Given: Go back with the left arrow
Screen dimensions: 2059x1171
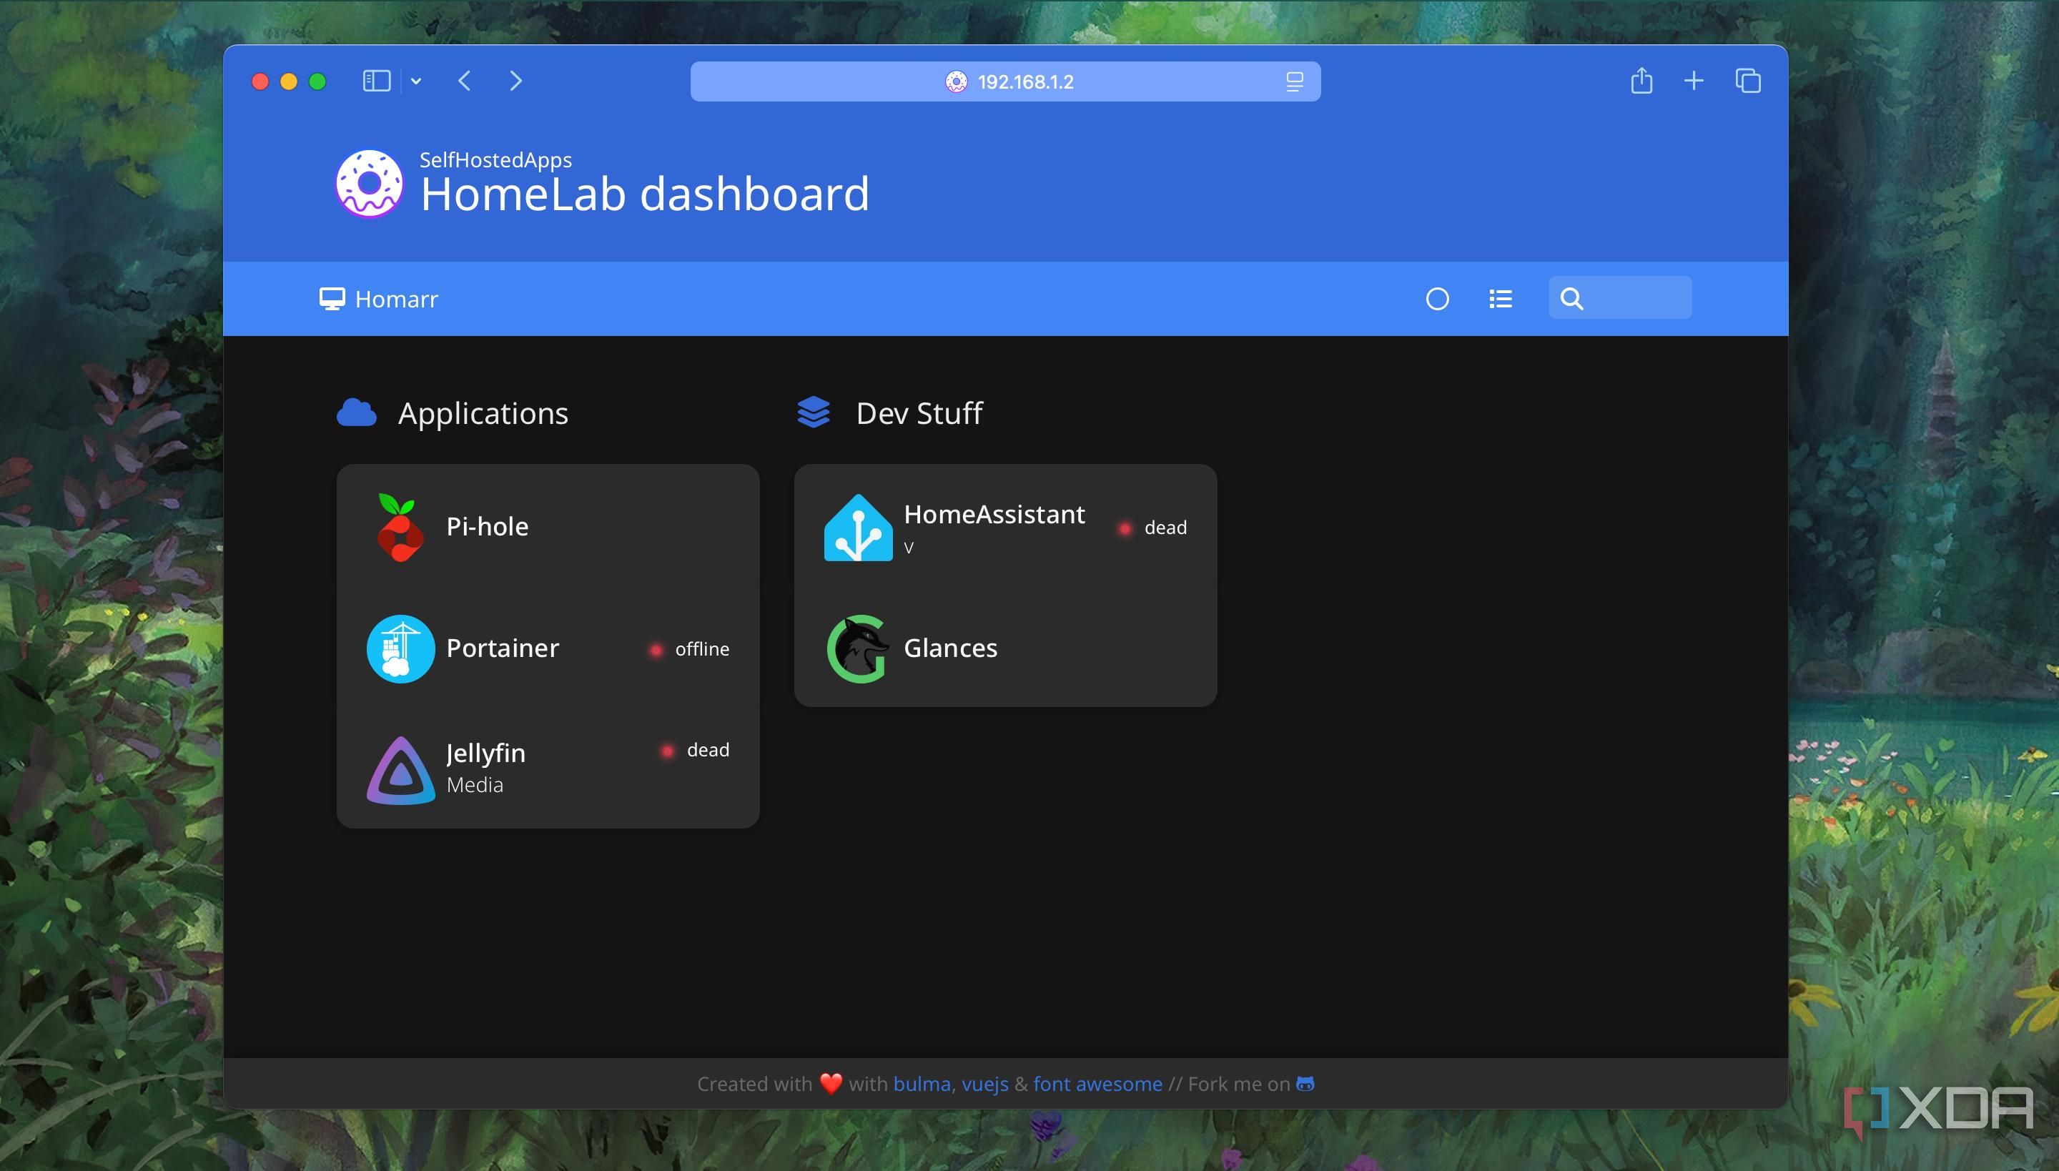Looking at the screenshot, I should point(464,81).
